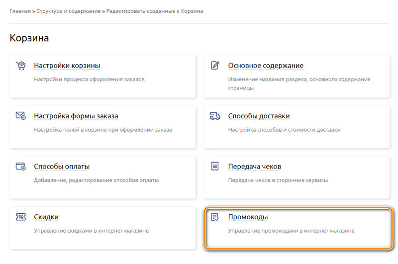Select the Промокоды title link
Viewport: 398px width, 264px height.
point(248,217)
